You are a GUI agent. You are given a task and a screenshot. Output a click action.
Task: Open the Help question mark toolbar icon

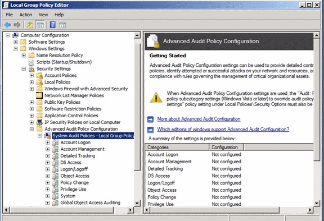(x=53, y=25)
